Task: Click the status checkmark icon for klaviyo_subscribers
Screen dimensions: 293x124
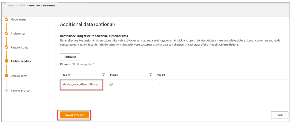Action: [x=111, y=84]
